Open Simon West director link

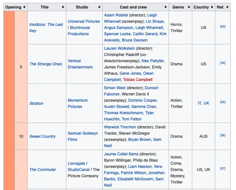[115, 88]
